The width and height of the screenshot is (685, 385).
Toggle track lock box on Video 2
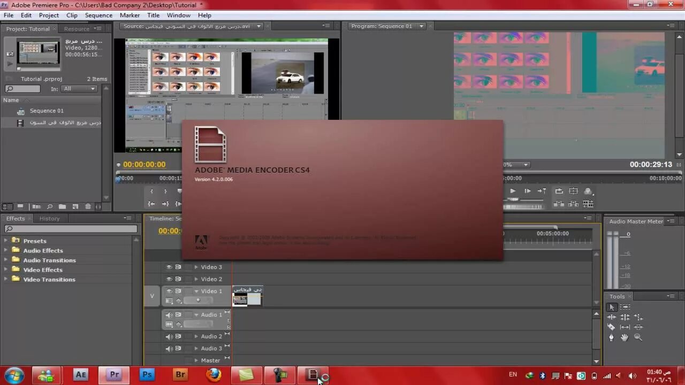click(188, 279)
